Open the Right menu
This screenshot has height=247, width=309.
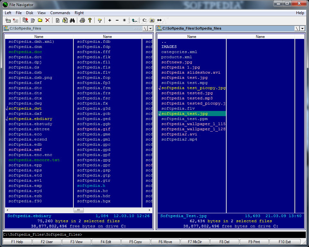[79, 13]
